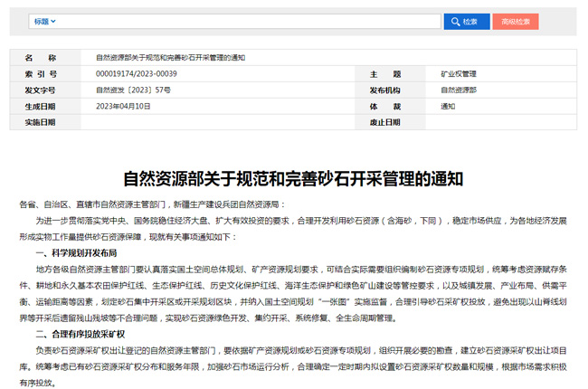The width and height of the screenshot is (588, 389).
Task: Click section heading 二、合理有序投放采矿权
Action: 81,334
